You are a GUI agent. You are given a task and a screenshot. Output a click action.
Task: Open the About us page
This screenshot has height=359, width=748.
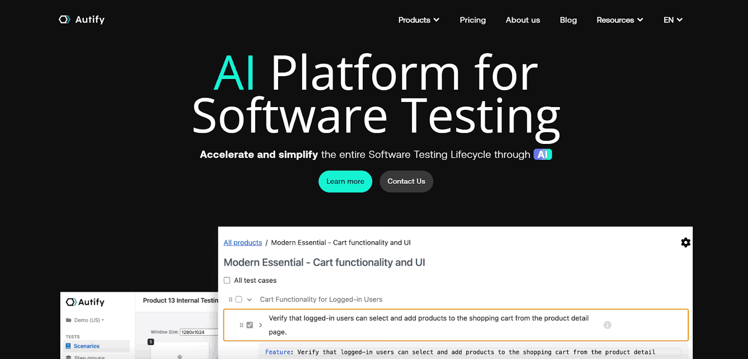click(523, 20)
